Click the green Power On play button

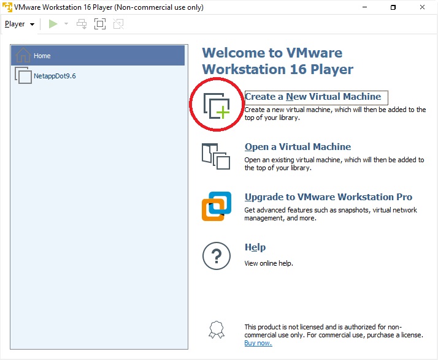[x=53, y=24]
